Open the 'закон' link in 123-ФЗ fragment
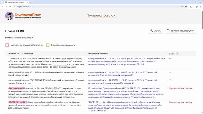The image size is (203, 114). click(24, 80)
